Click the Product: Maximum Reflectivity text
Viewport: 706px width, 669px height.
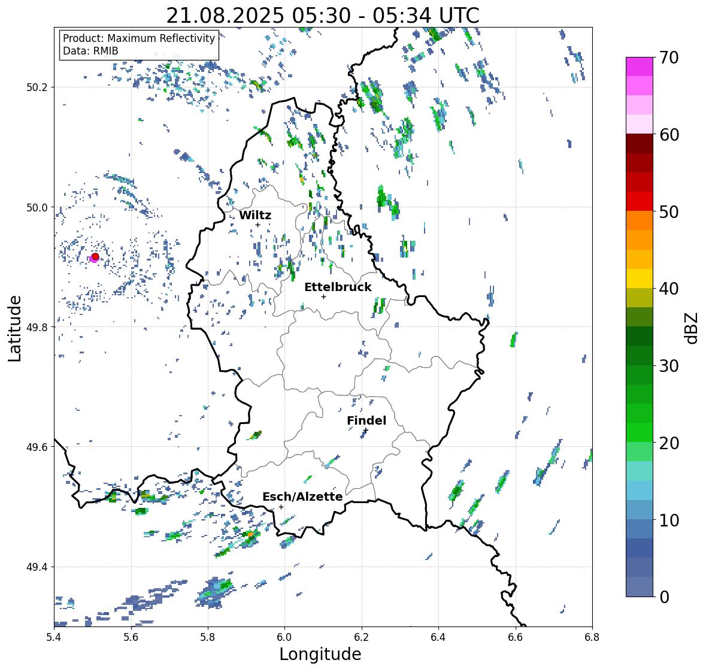pyautogui.click(x=139, y=38)
